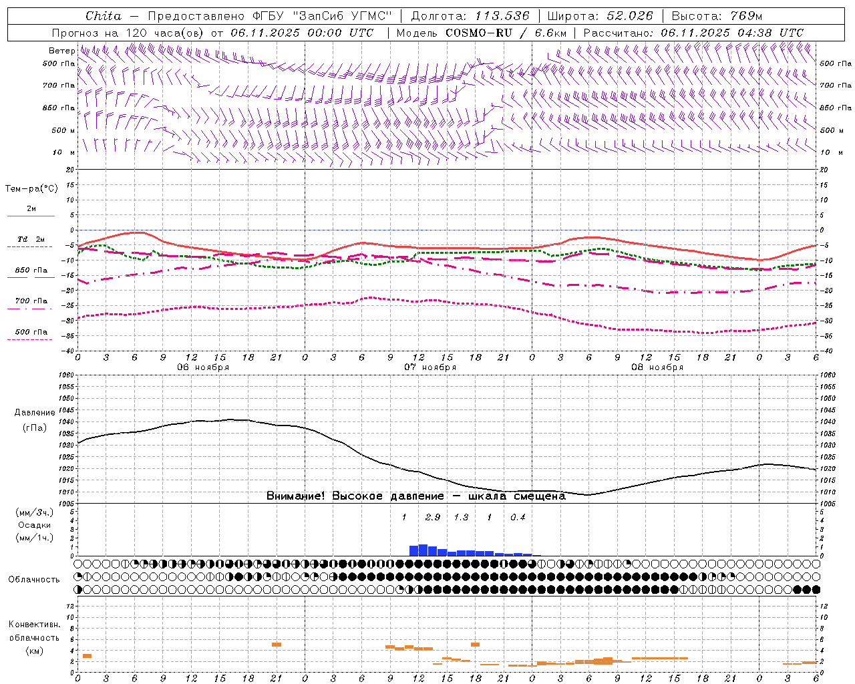The height and width of the screenshot is (684, 855).
Task: Click the 2м temperature legend label
Action: (31, 209)
